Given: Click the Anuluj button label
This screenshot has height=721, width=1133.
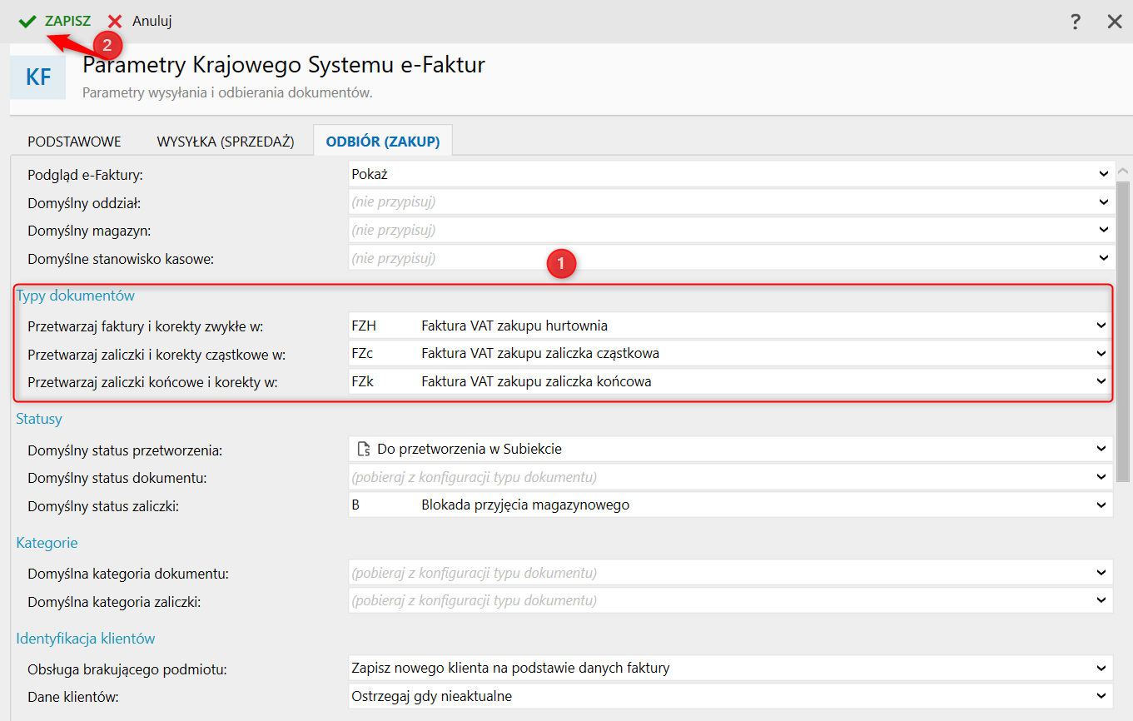Looking at the screenshot, I should point(152,22).
